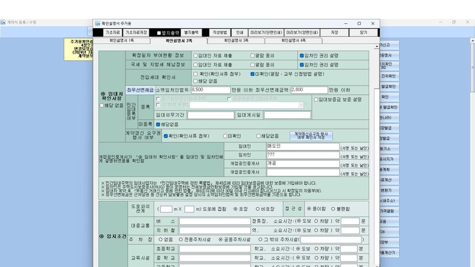The image size is (475, 267).
Task: Click the 최우선변제금 label button
Action: [140, 90]
